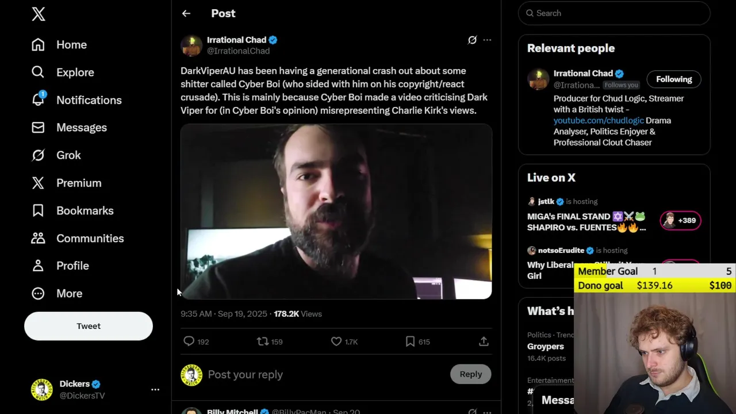Open Communities from the sidebar
The image size is (736, 414).
click(x=38, y=238)
